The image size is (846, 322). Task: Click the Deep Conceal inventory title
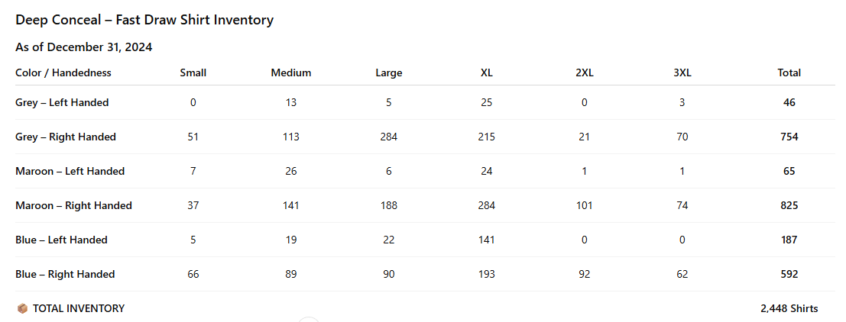[x=144, y=21]
